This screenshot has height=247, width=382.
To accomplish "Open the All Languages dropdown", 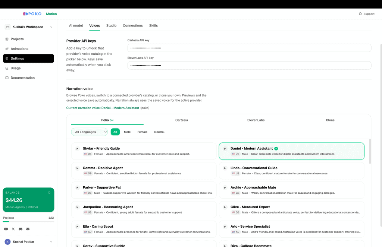I will 90,132.
